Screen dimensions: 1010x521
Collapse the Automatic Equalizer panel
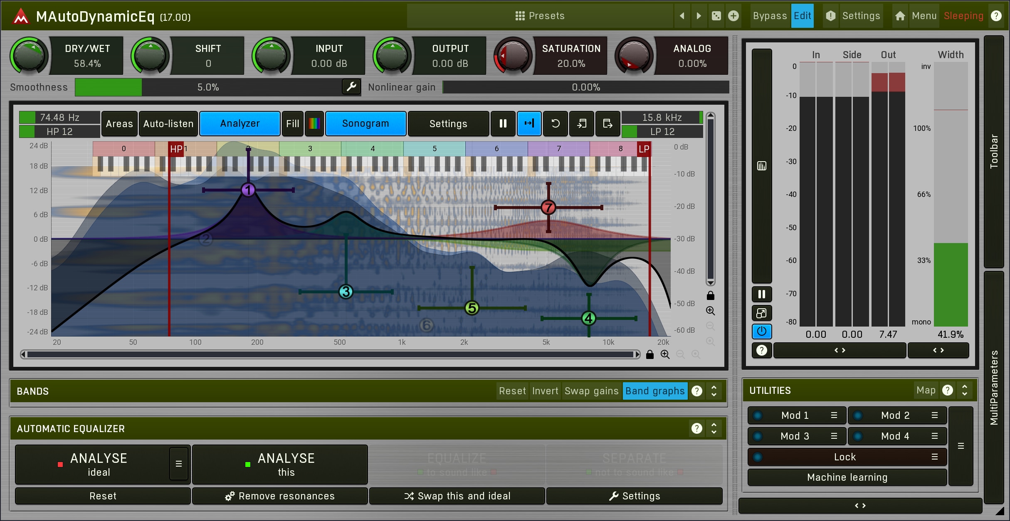[x=714, y=428]
